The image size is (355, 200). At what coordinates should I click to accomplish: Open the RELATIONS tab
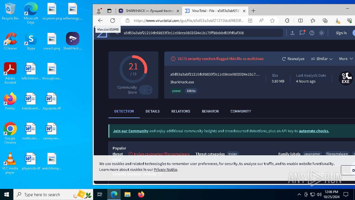pyautogui.click(x=181, y=111)
